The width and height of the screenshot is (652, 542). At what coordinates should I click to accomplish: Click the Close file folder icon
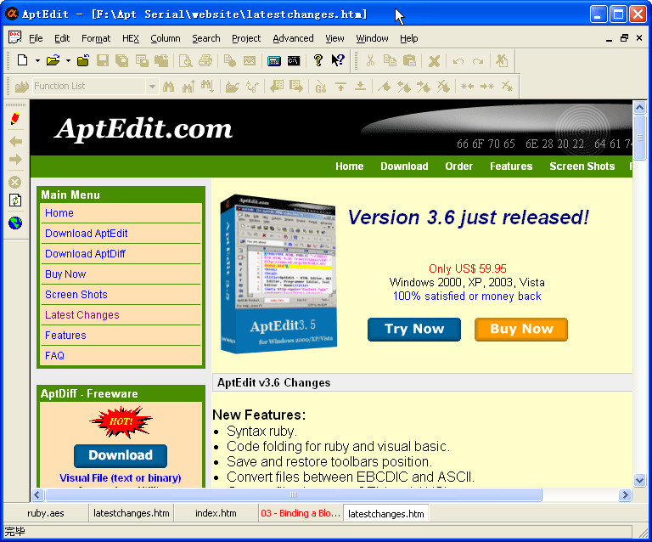(x=83, y=60)
